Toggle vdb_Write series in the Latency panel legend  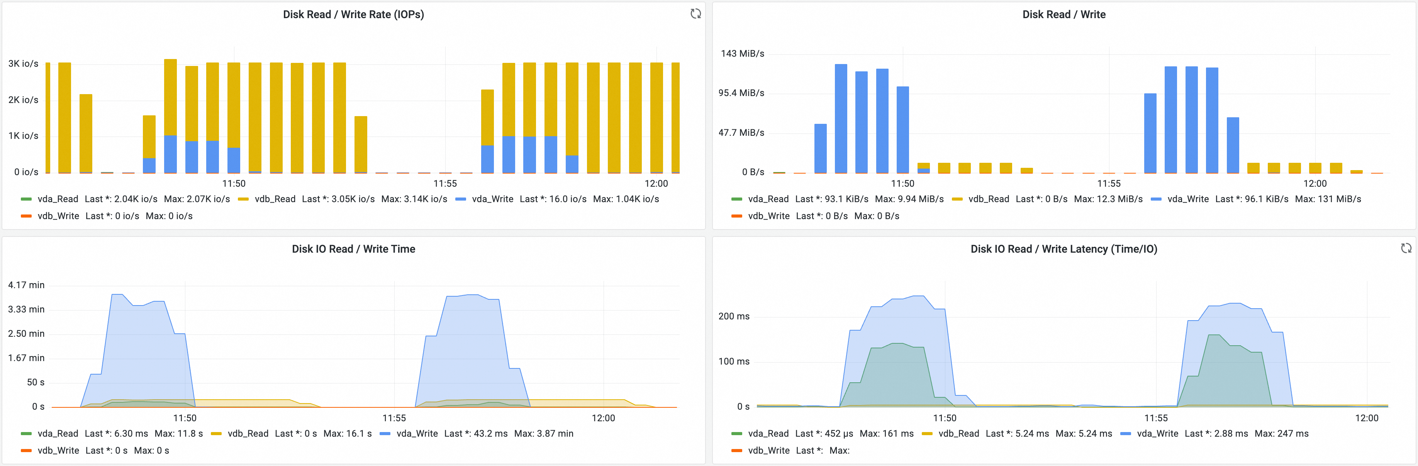coord(768,450)
